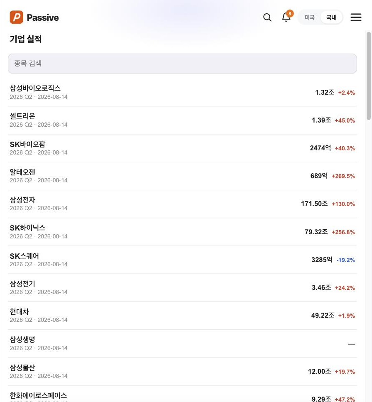Screen dimensions: 372x402
Task: Switch market toggle to 미국
Action: 309,17
